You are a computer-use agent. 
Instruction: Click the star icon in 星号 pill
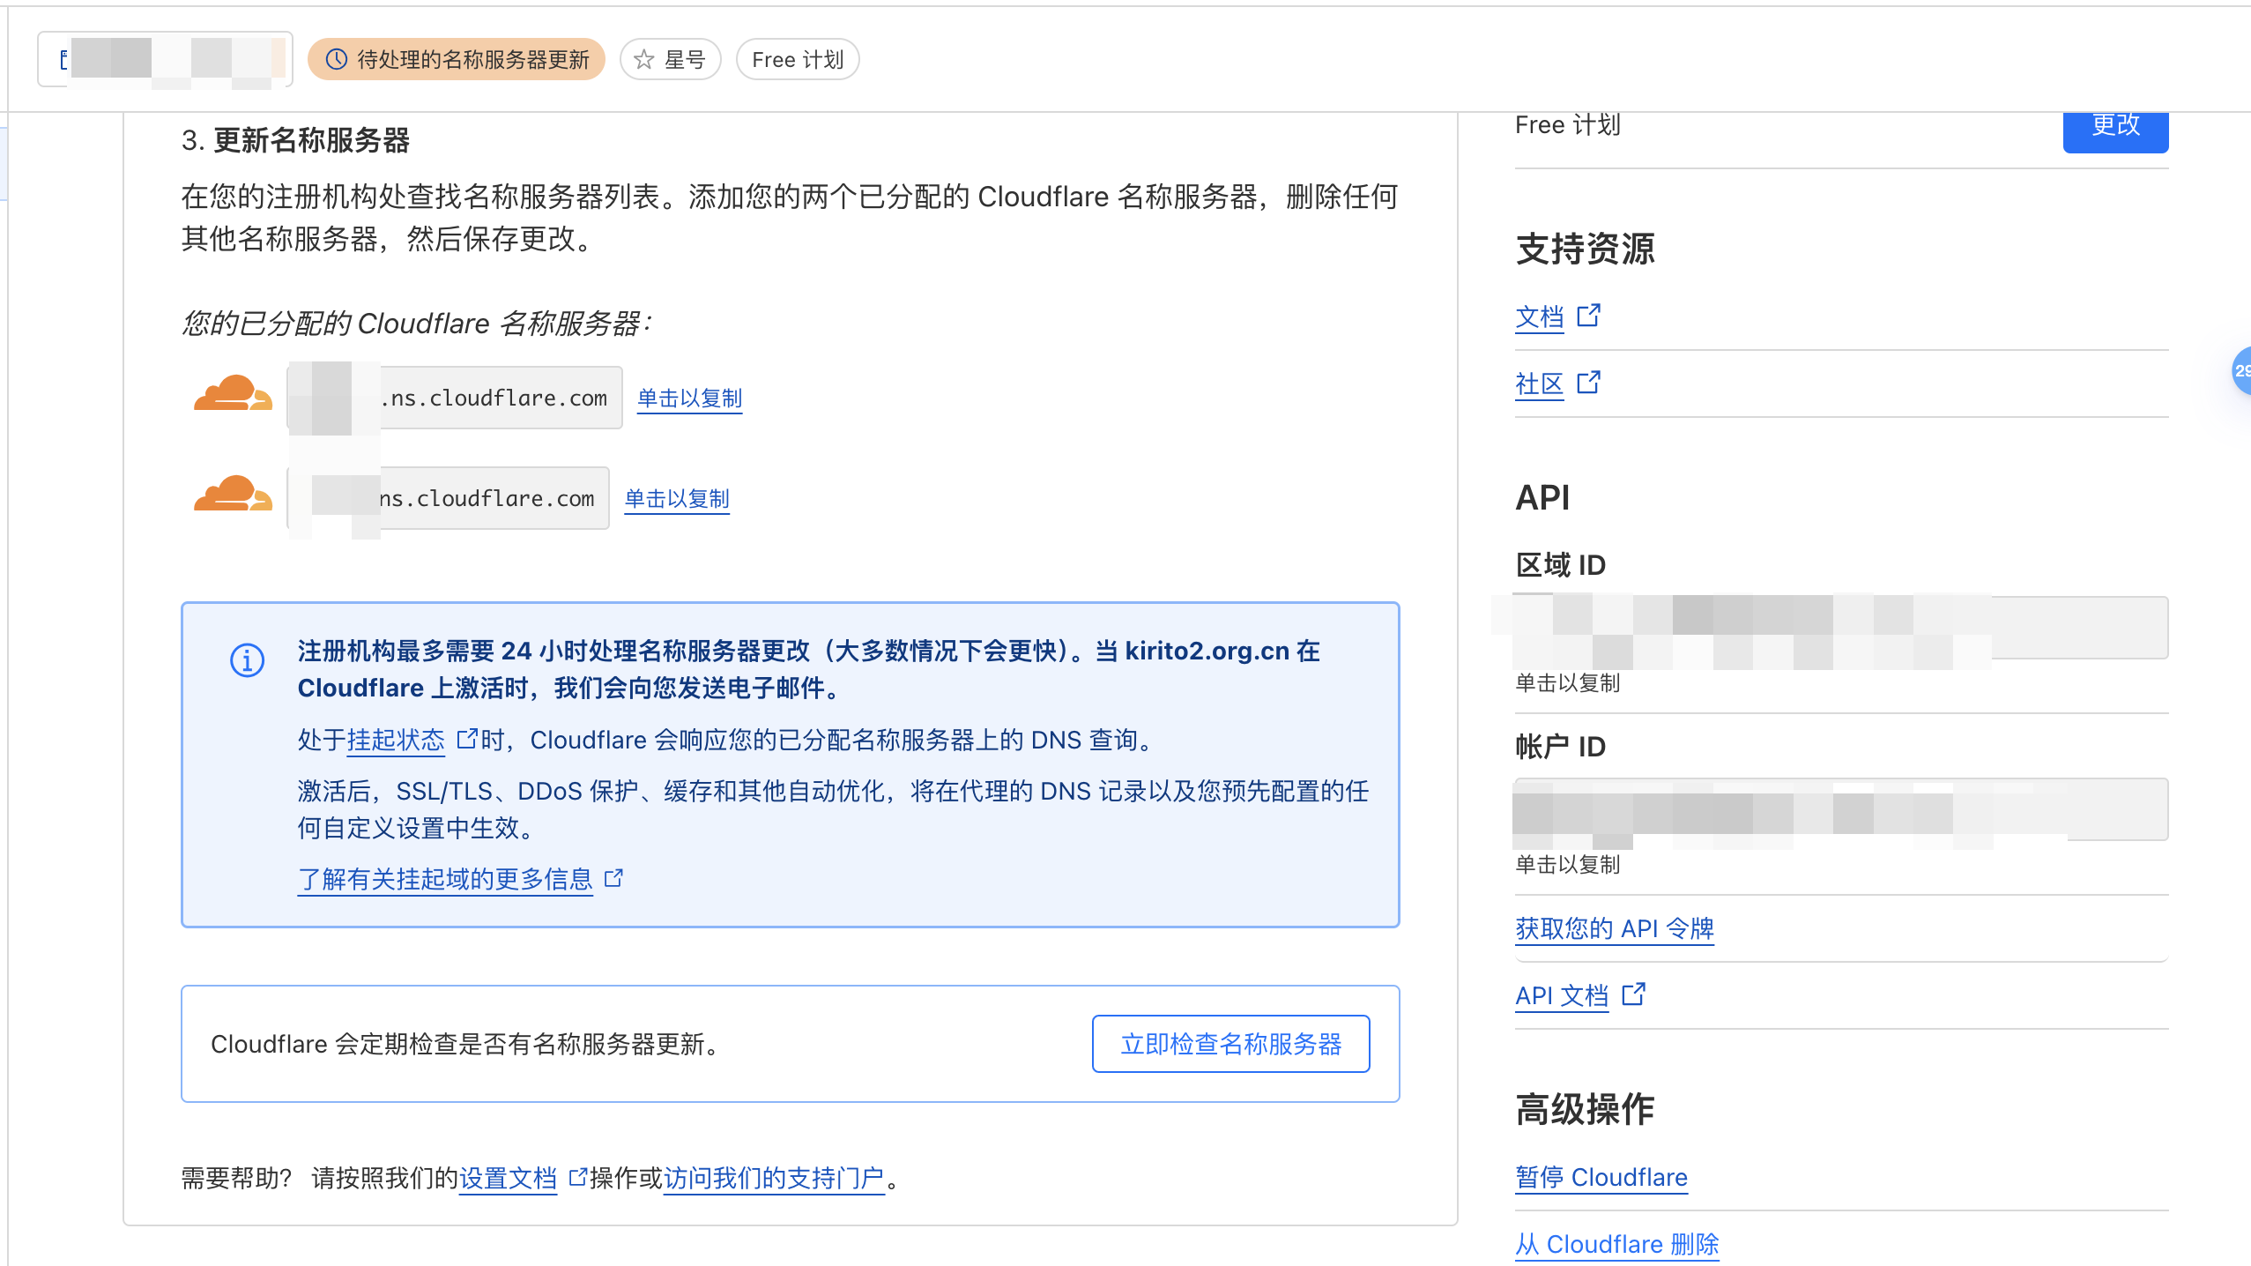644,59
